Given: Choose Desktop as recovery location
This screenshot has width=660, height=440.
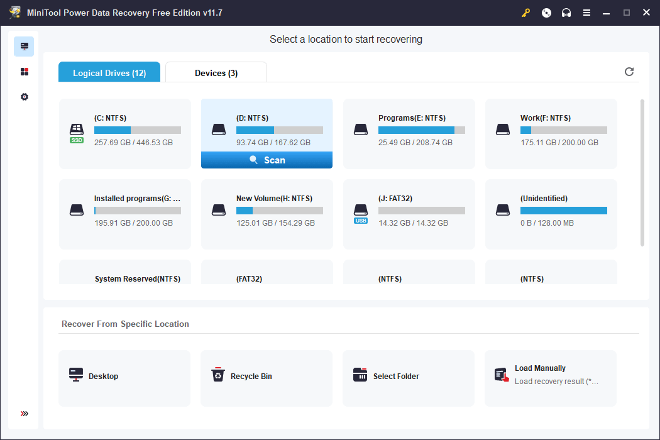Looking at the screenshot, I should coord(124,378).
